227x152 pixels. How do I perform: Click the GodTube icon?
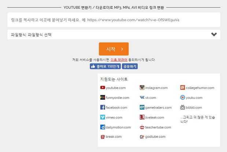(x=142, y=137)
